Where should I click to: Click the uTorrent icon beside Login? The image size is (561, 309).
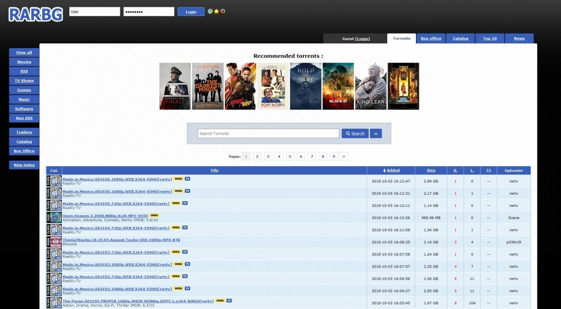pos(210,11)
